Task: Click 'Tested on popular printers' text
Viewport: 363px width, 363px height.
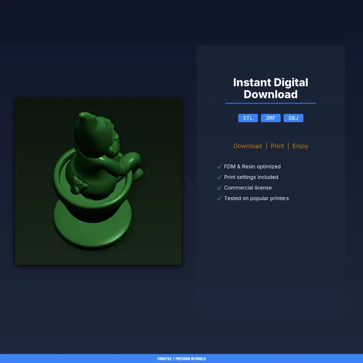Action: (x=256, y=199)
